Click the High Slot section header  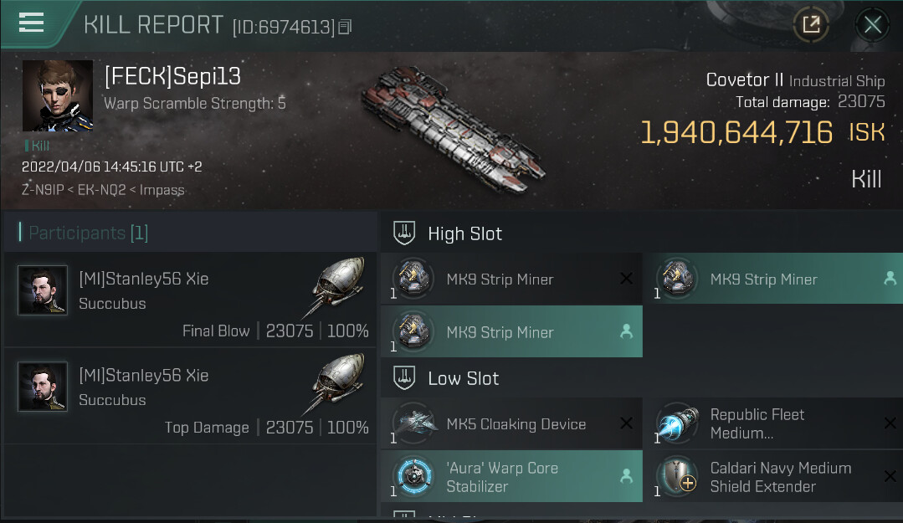pos(464,233)
